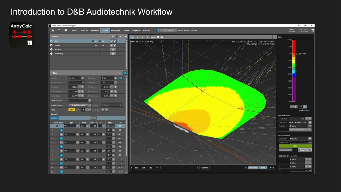Click the save snapshot disk icon
This screenshot has width=341, height=192.
pyautogui.click(x=158, y=37)
